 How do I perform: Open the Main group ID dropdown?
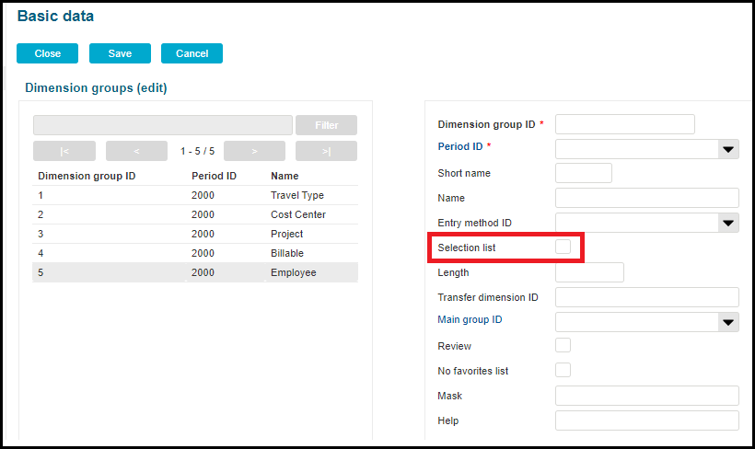point(728,321)
